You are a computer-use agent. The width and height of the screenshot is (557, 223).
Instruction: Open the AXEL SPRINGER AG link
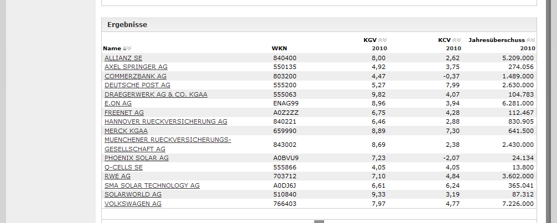(136, 67)
